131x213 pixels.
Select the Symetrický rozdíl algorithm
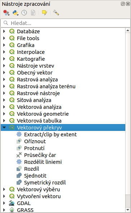tap(45, 182)
